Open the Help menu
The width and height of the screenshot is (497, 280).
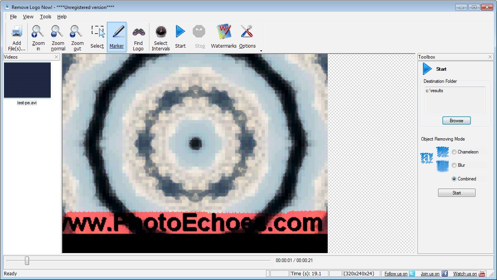(x=62, y=17)
